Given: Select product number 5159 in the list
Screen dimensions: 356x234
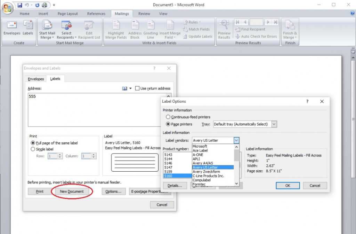Looking at the screenshot, I should point(168,172).
